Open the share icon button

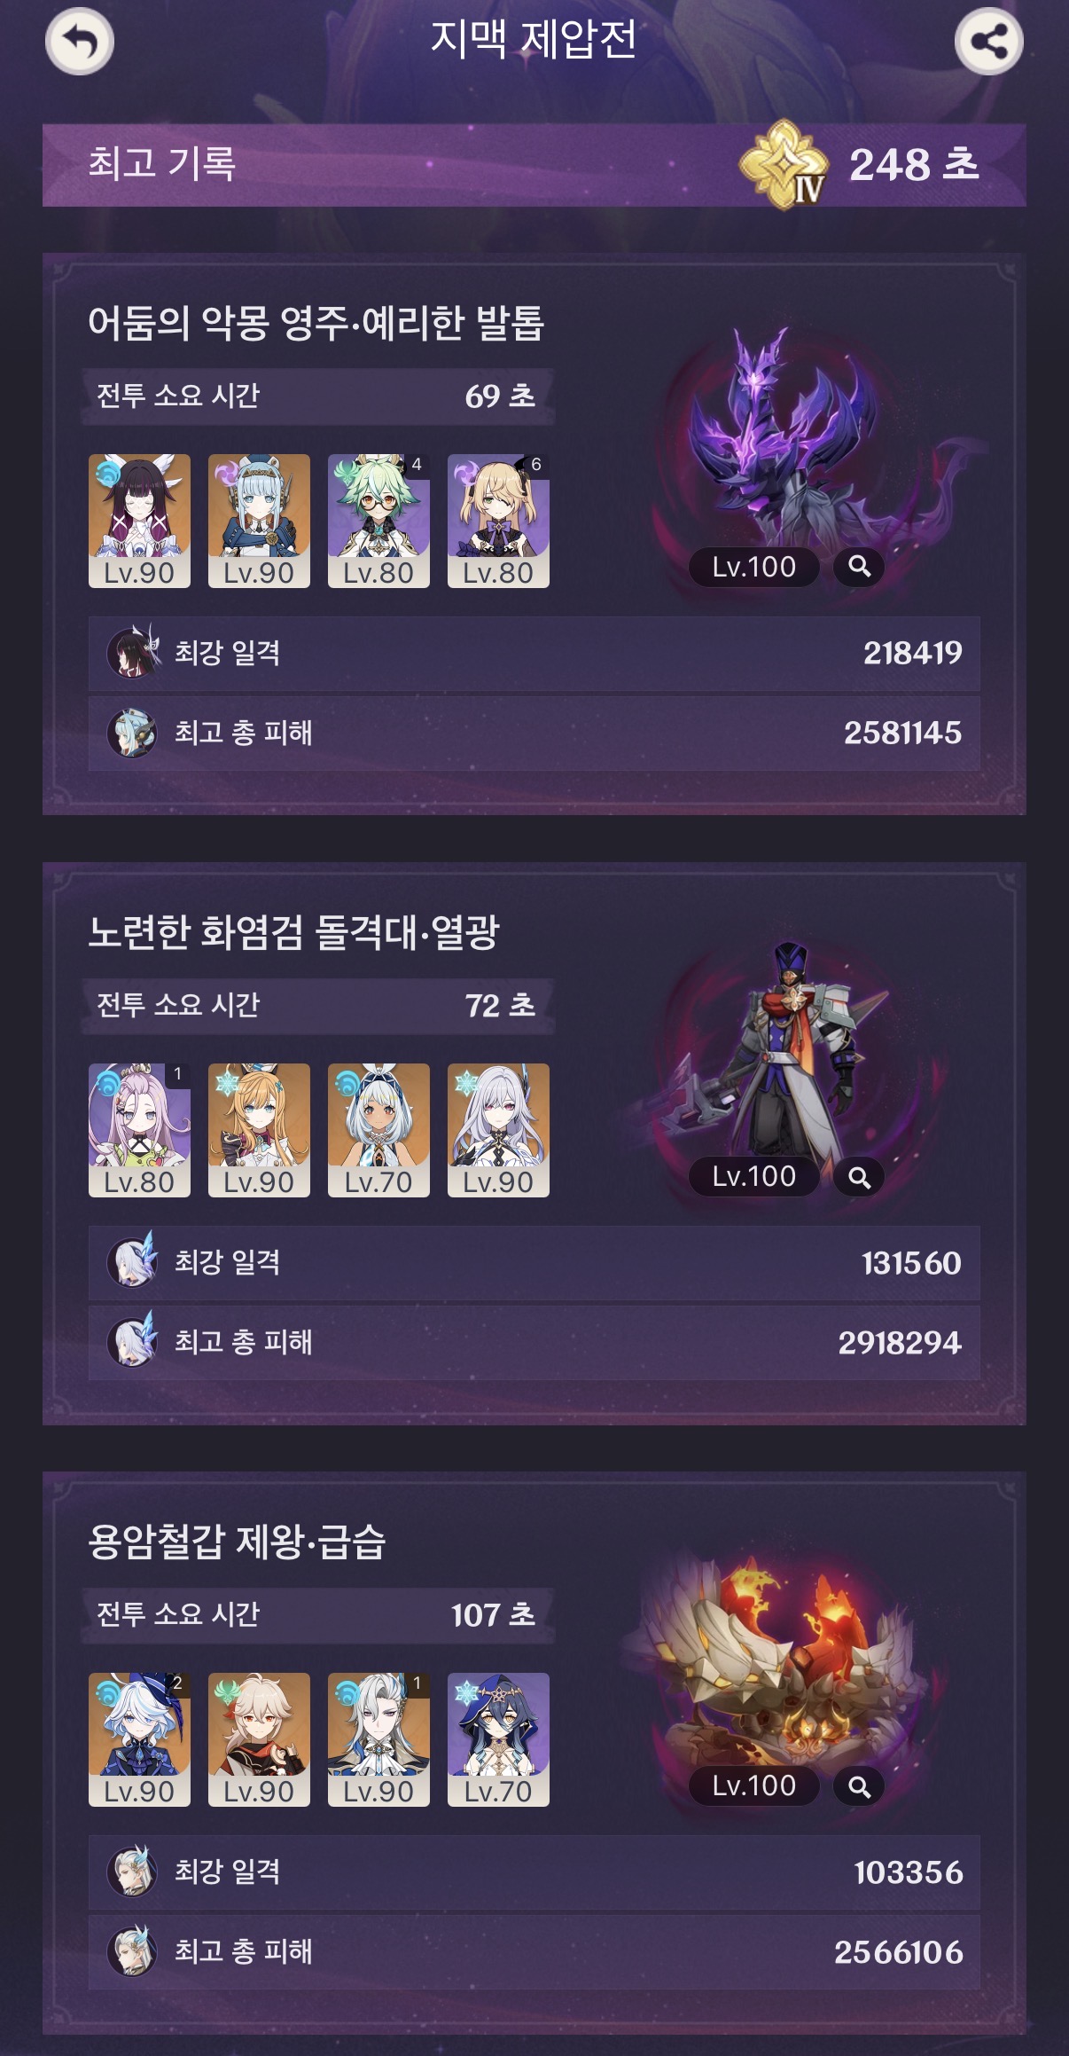pyautogui.click(x=988, y=41)
